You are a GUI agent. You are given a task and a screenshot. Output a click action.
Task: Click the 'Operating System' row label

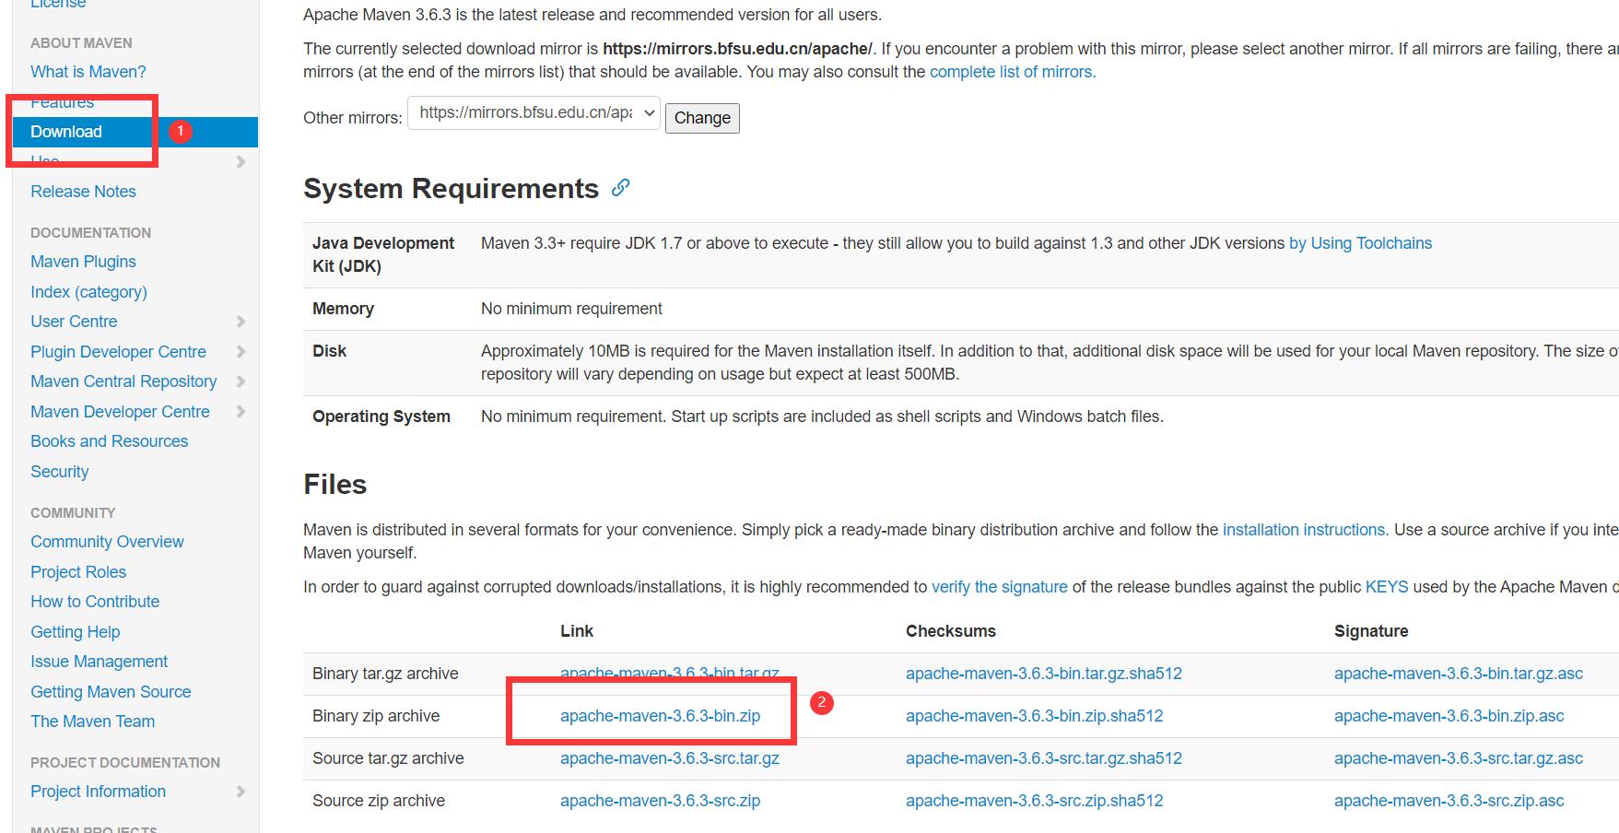[x=381, y=416]
